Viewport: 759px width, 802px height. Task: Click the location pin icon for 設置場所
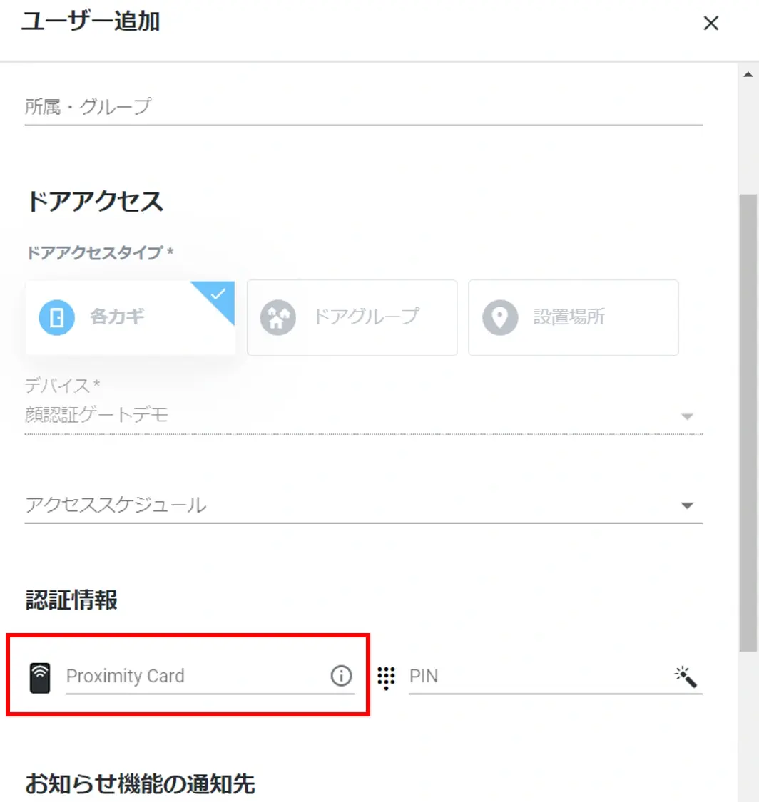500,317
